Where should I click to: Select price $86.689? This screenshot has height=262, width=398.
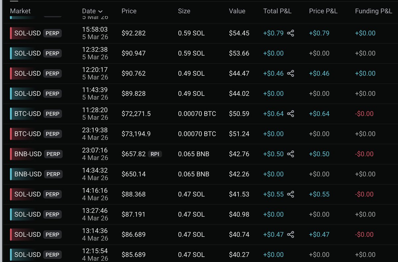(134, 234)
